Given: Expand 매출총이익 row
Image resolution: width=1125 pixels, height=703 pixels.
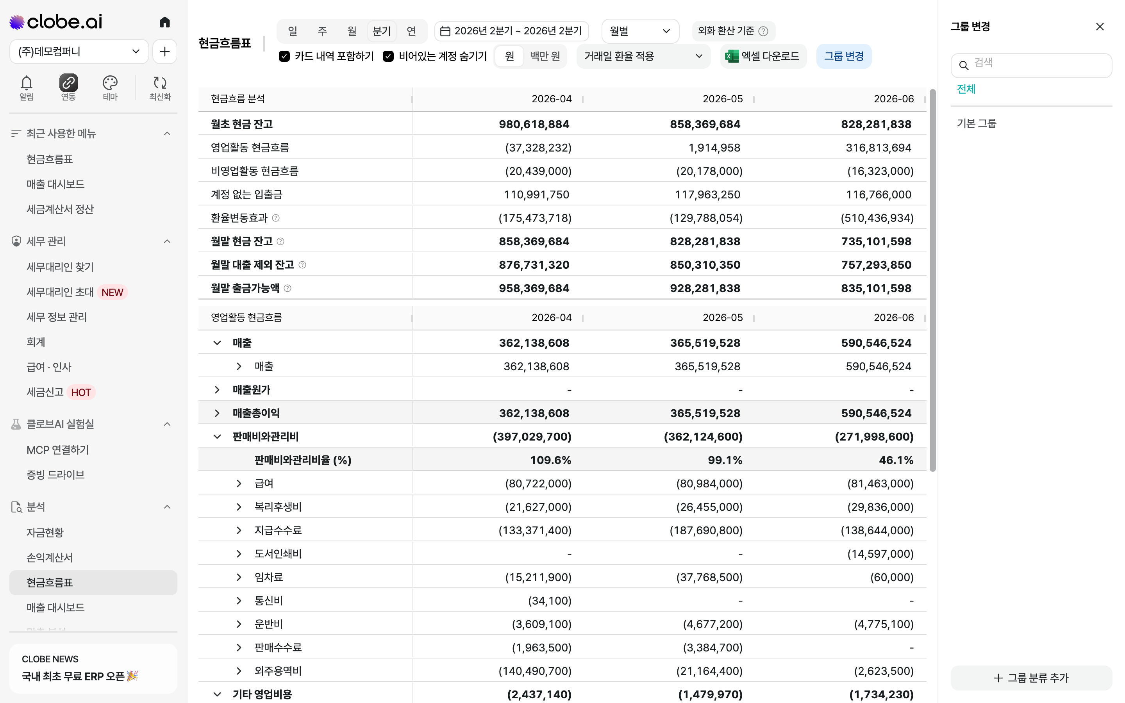Looking at the screenshot, I should coord(217,413).
